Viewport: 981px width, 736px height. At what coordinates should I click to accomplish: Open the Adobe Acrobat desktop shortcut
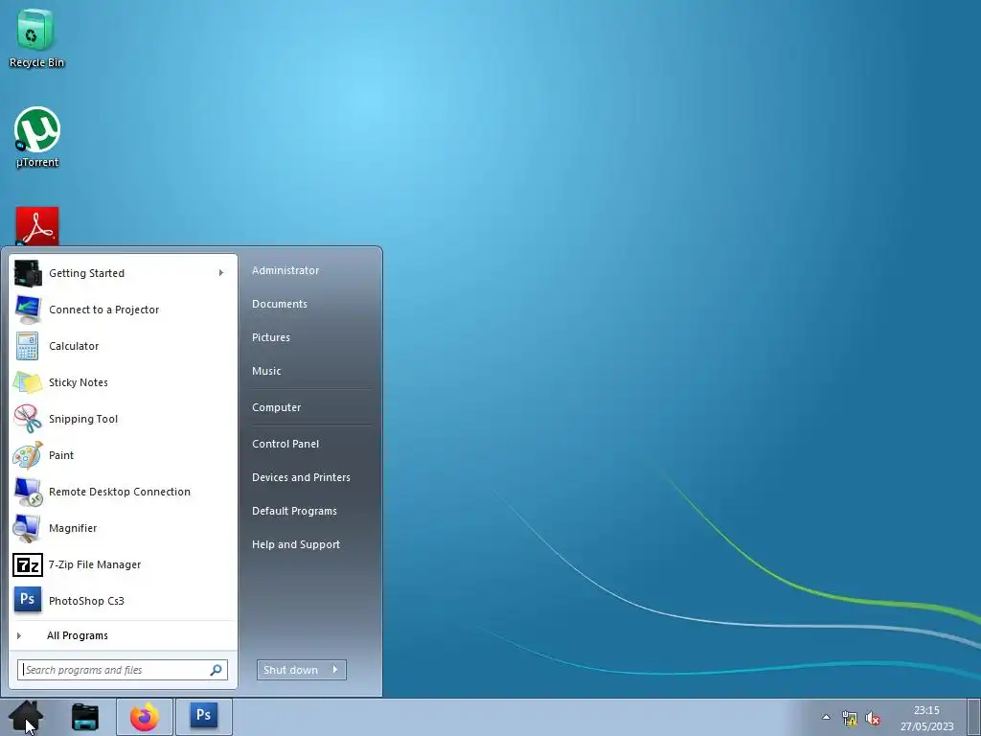[x=37, y=226]
